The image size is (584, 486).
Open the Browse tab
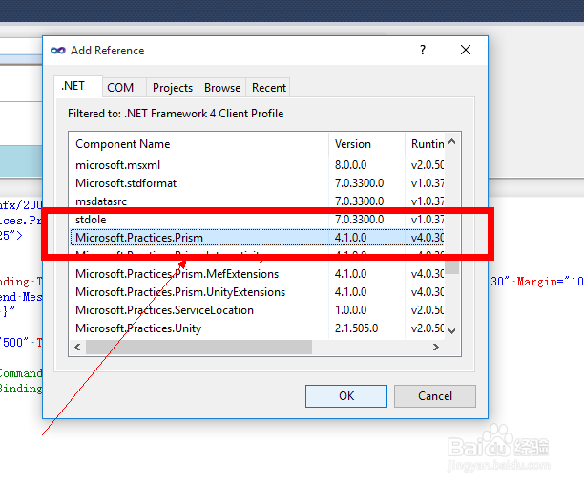222,88
